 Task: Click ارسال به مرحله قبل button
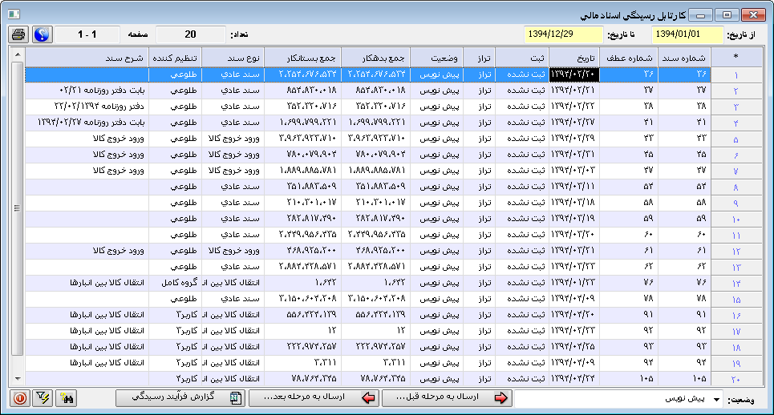pos(446,397)
